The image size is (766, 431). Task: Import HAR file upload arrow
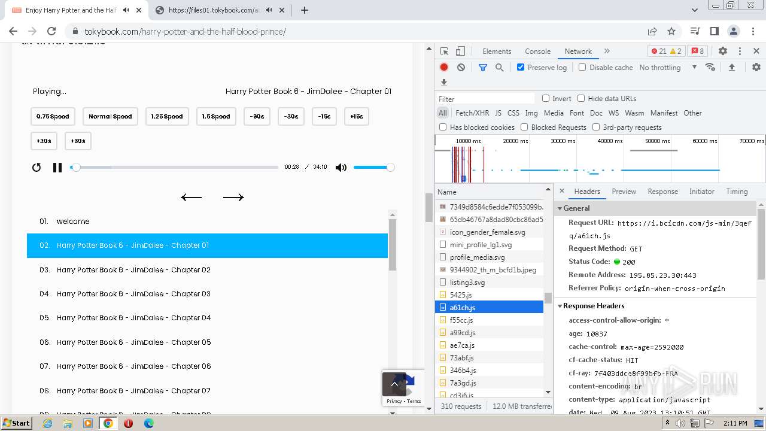[x=731, y=68]
